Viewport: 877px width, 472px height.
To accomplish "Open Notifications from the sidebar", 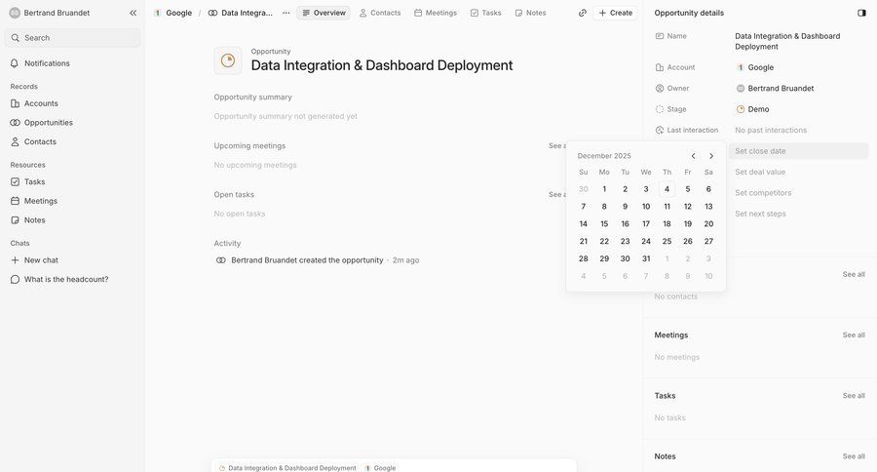I will [x=47, y=63].
